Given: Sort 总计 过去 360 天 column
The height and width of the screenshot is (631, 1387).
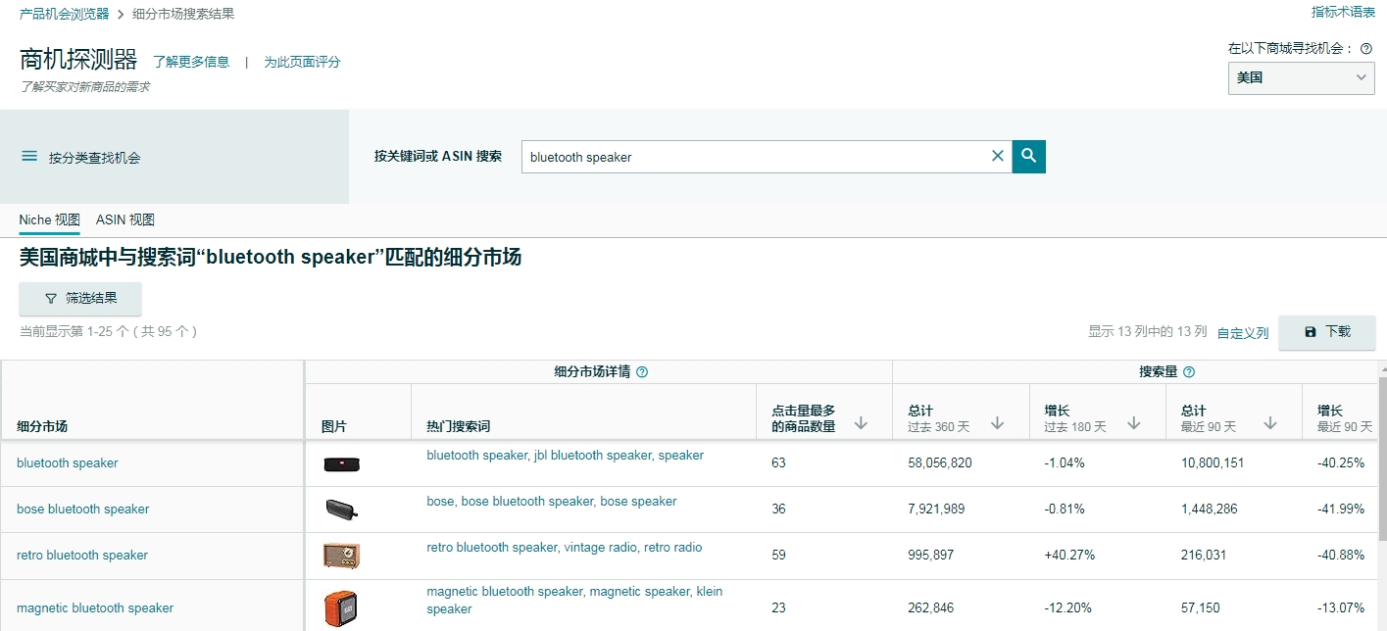Looking at the screenshot, I should click(x=997, y=423).
